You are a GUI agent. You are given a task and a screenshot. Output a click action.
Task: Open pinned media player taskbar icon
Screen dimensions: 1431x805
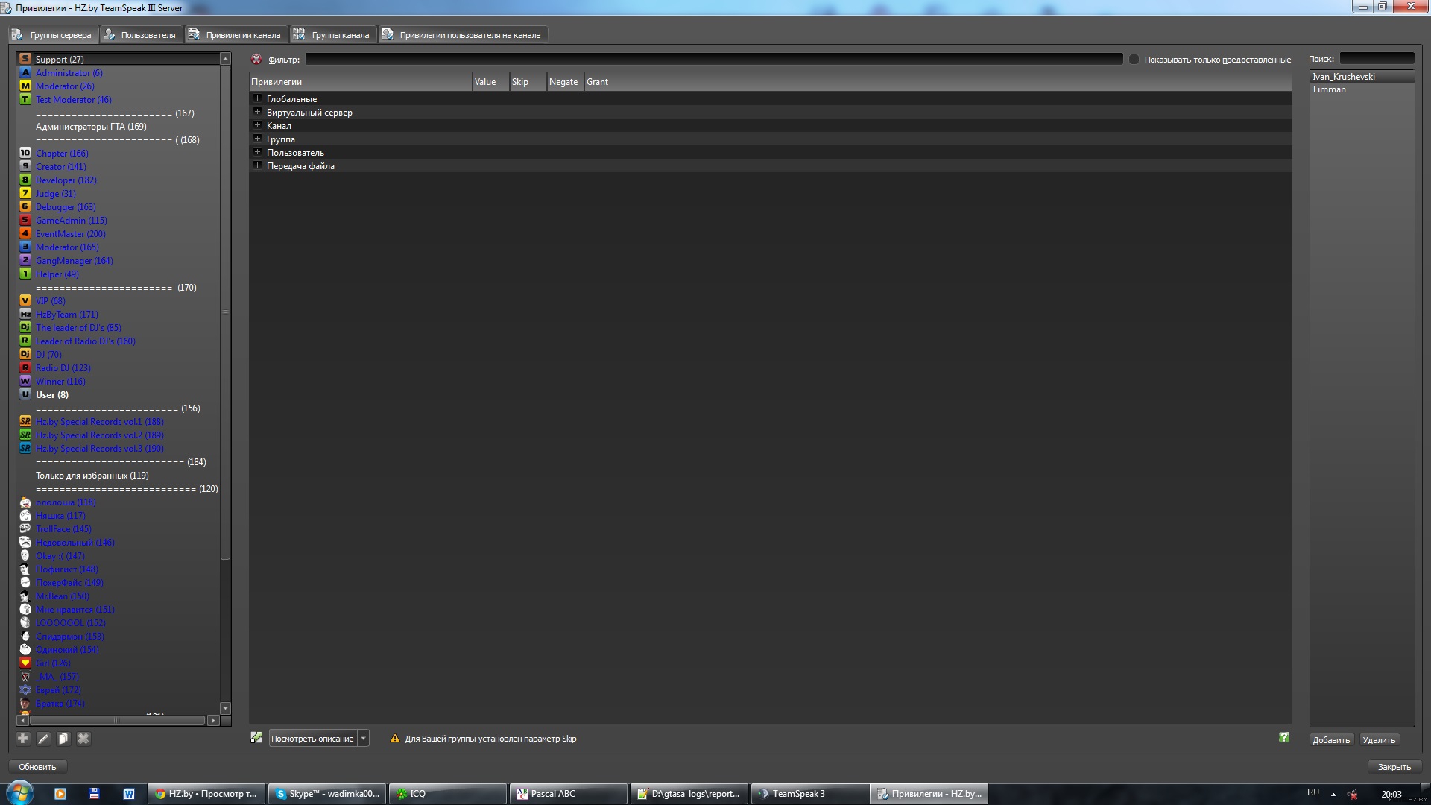60,794
